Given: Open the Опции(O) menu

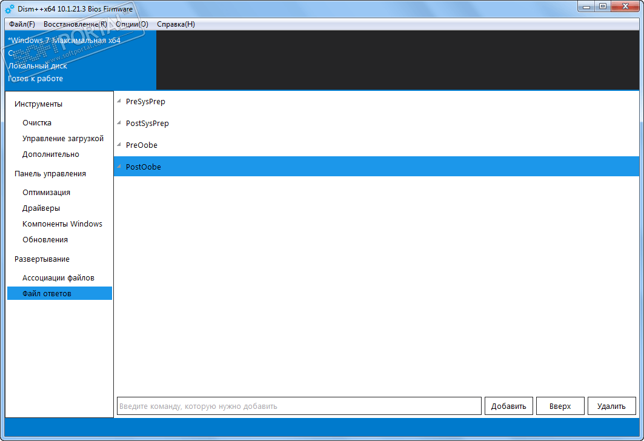Looking at the screenshot, I should click(132, 24).
